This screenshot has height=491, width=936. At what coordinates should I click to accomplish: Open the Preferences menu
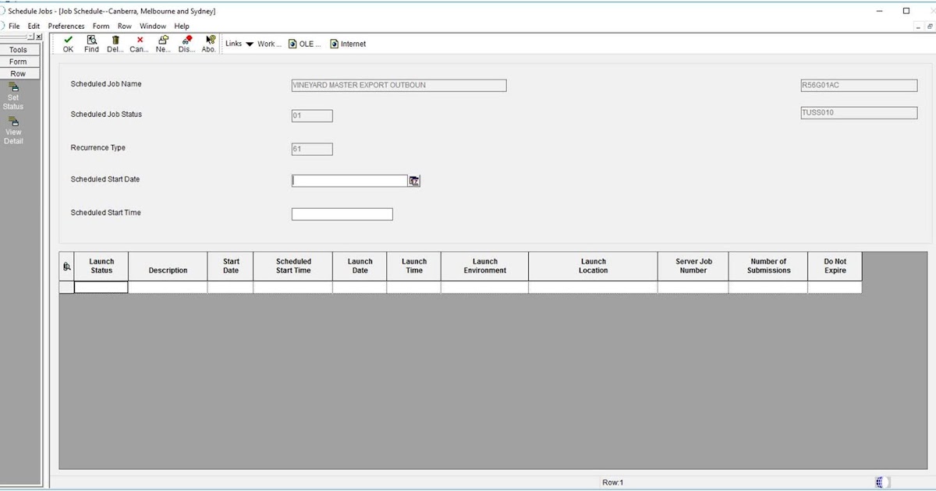(66, 26)
